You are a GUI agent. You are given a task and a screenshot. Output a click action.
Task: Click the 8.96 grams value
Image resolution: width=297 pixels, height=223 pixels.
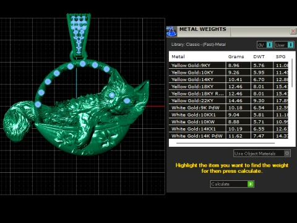[234, 66]
